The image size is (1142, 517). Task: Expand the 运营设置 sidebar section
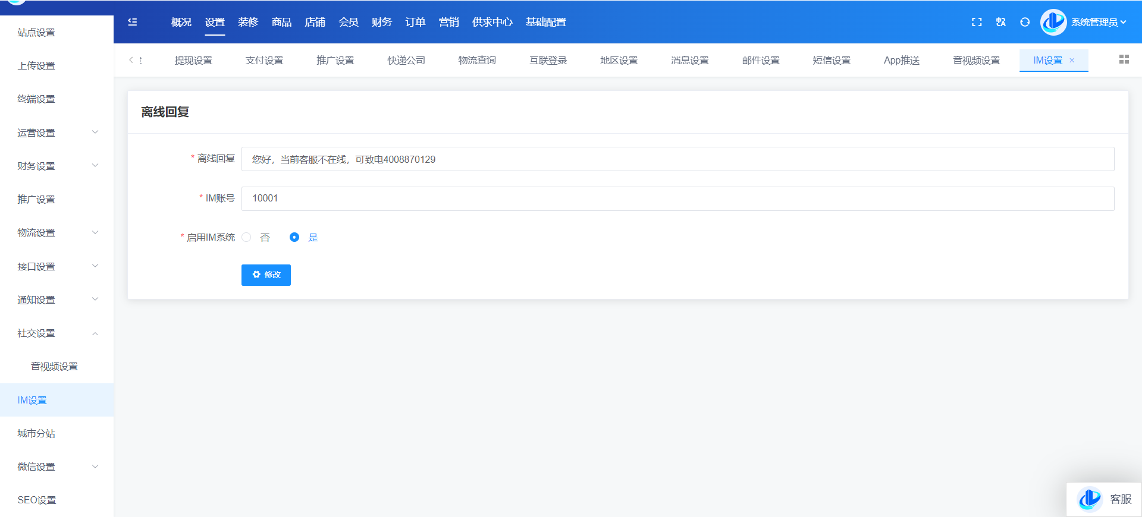[57, 133]
